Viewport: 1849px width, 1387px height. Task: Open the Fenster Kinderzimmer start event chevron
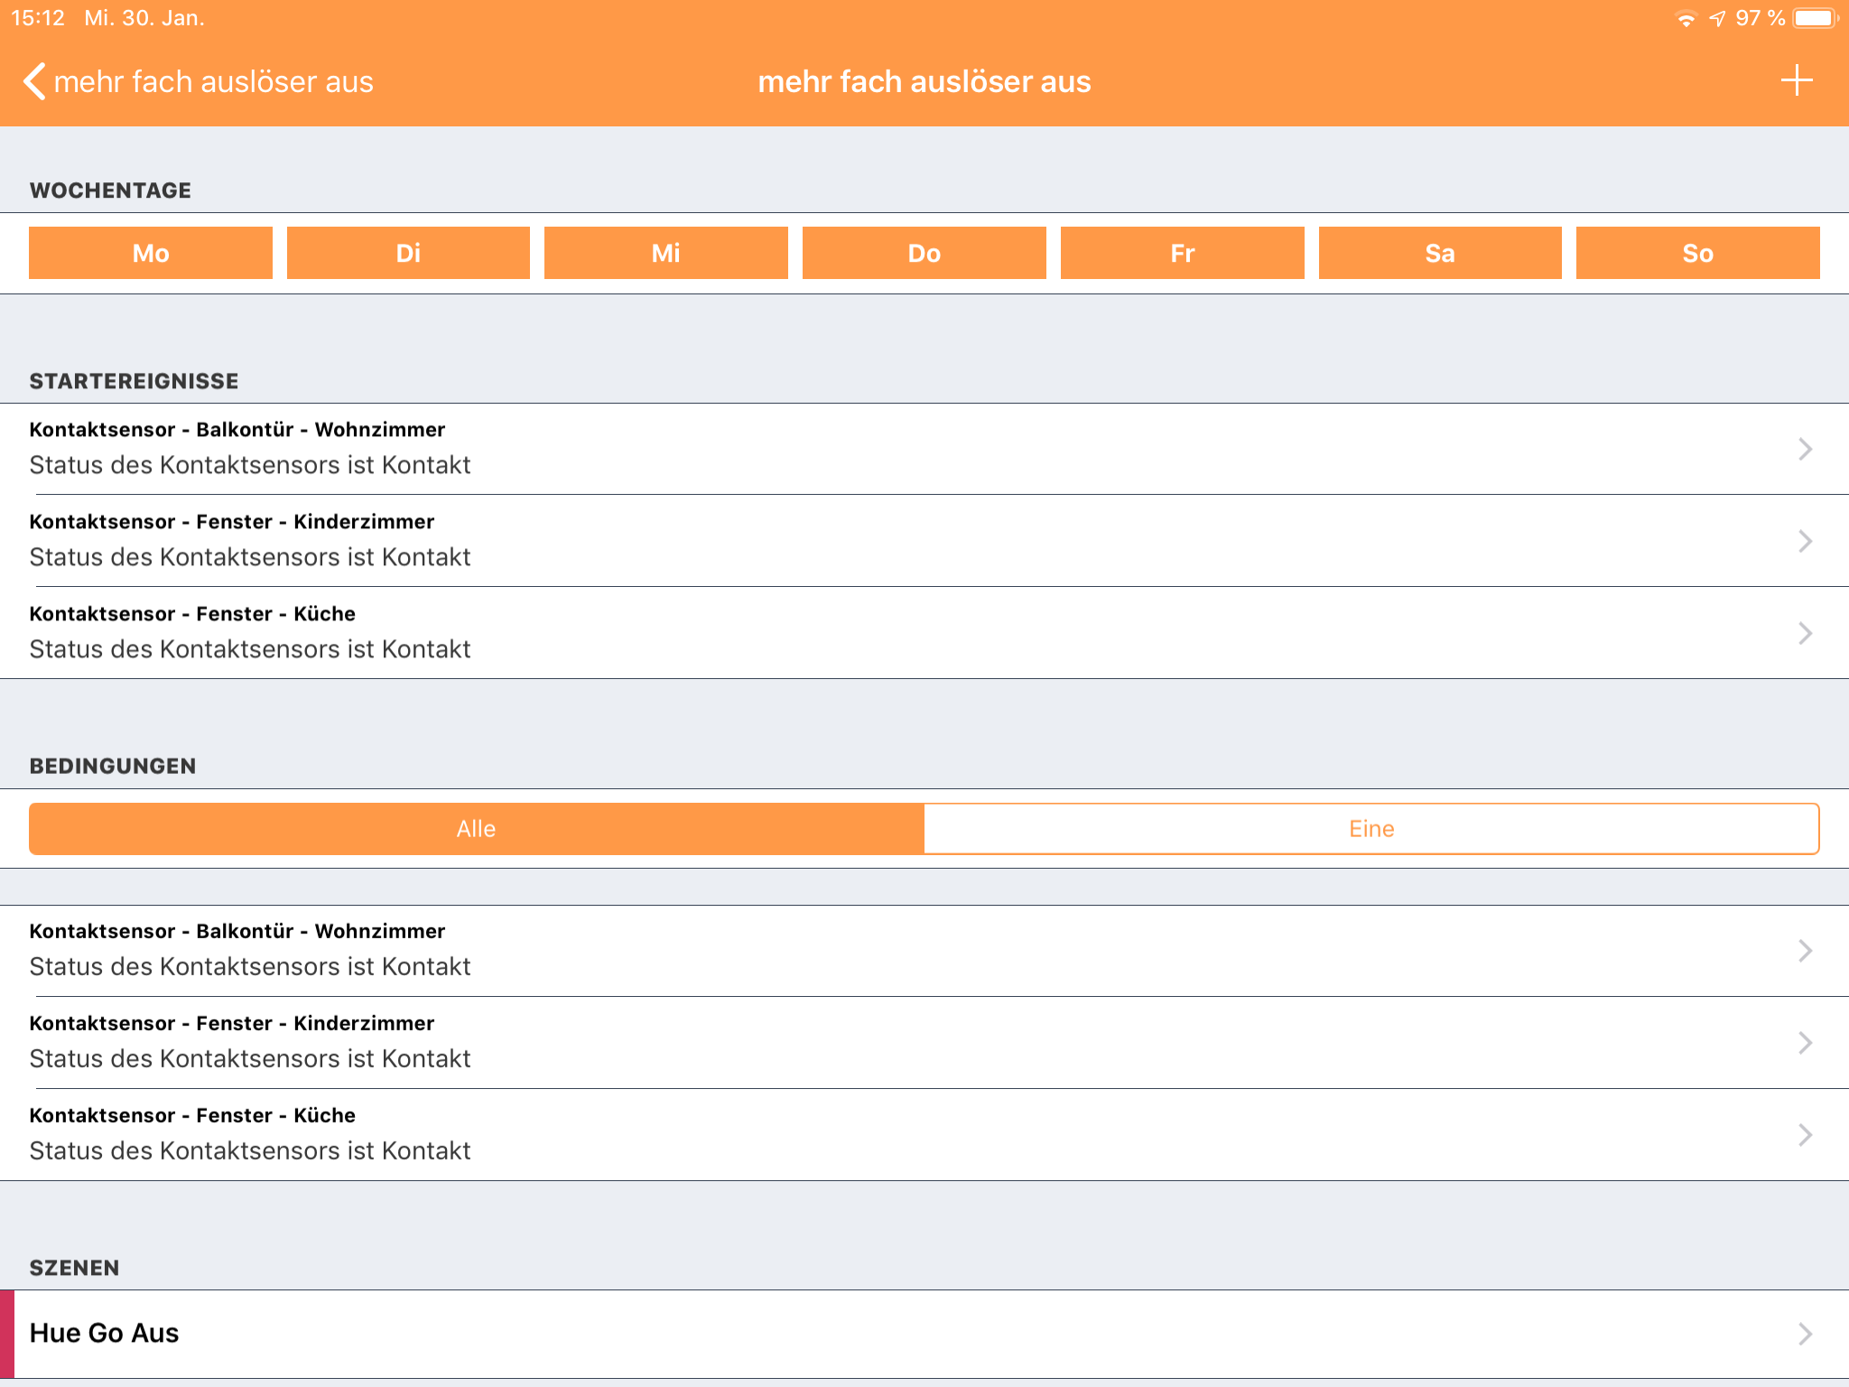(x=1804, y=541)
